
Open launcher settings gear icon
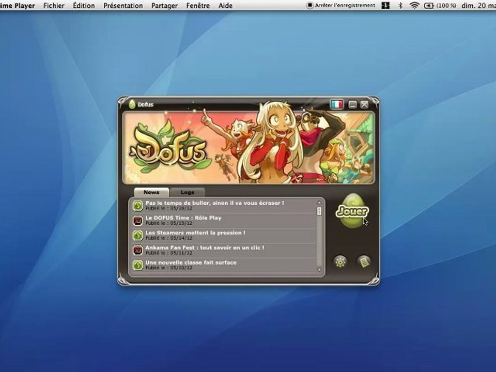click(340, 262)
